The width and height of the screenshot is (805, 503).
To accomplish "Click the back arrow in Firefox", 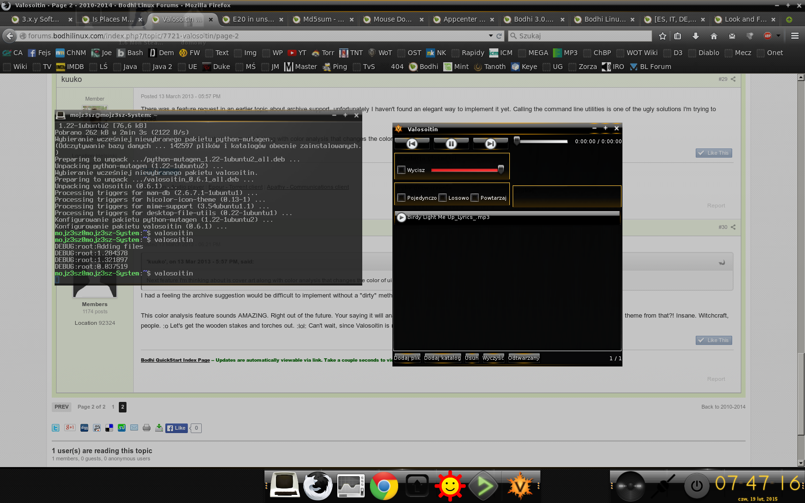I will 10,36.
